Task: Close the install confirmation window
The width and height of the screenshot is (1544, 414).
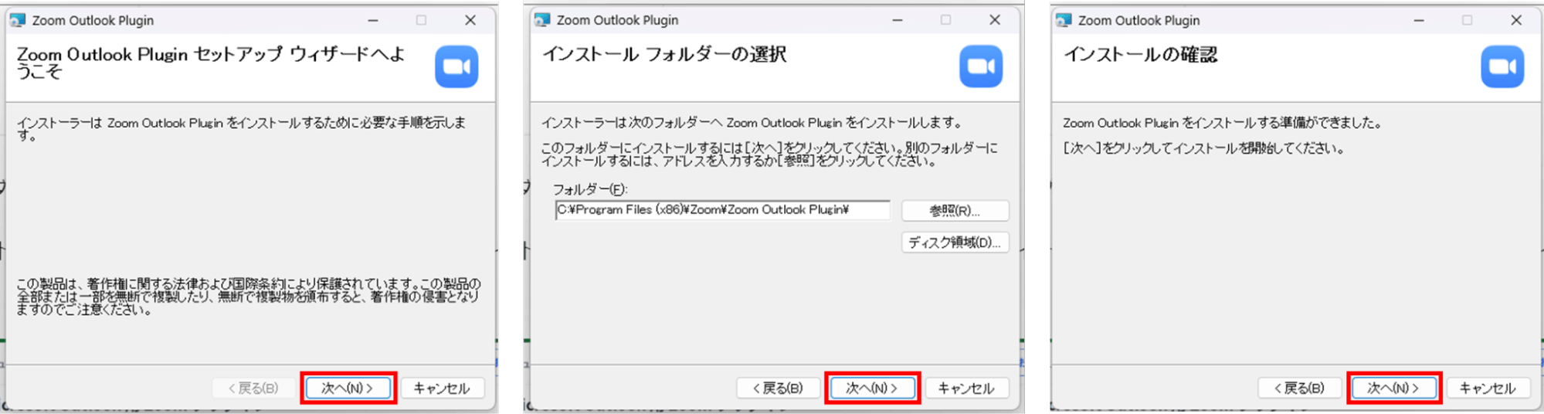Action: 1516,20
